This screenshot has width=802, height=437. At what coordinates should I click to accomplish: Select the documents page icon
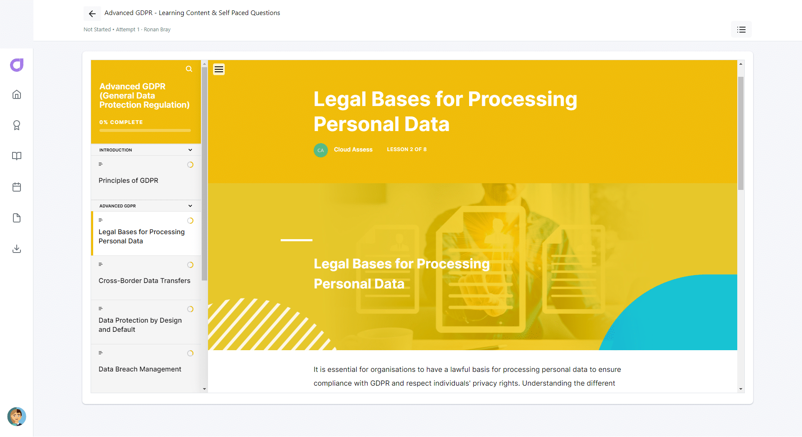pos(17,218)
